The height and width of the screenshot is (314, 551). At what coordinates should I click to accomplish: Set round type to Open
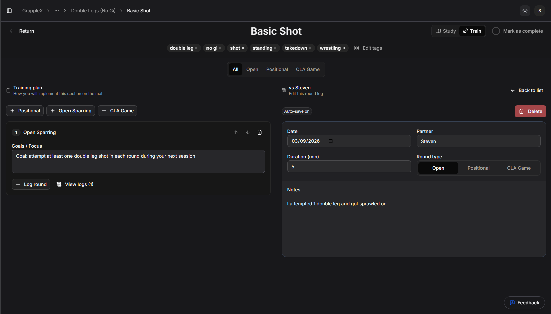438,168
